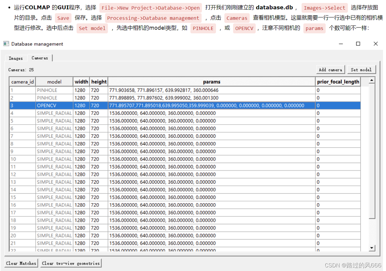Screen dimensions: 386x271
Task: Select camera id 5 cell
Action: point(23,121)
